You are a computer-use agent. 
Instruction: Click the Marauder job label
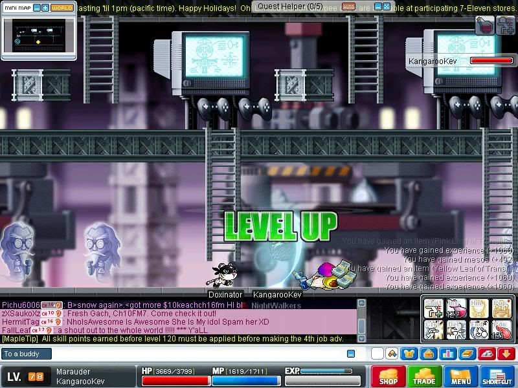(x=73, y=371)
